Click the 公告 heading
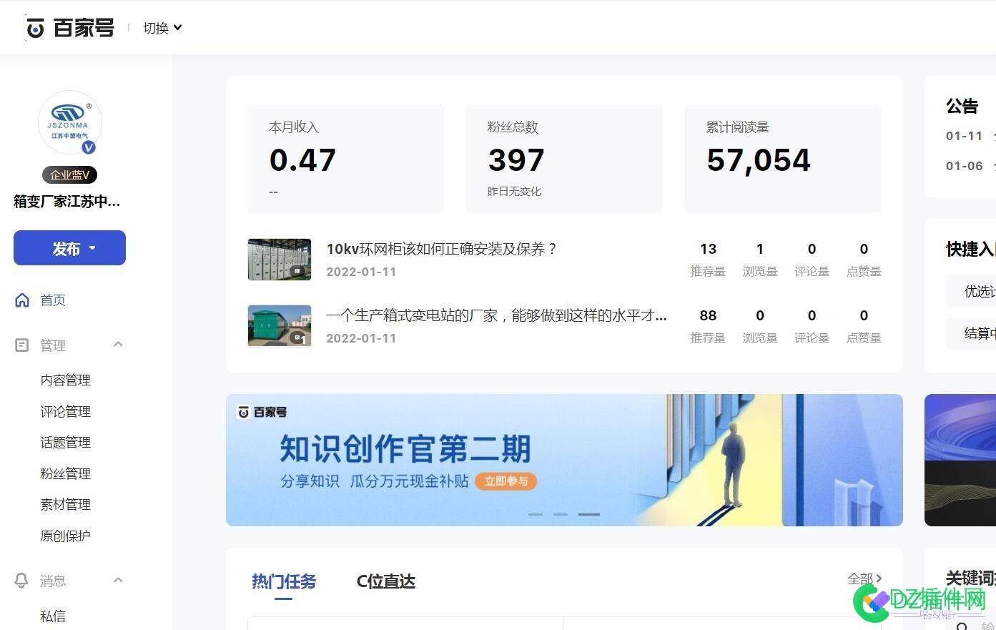This screenshot has width=996, height=630. point(962,107)
